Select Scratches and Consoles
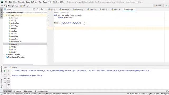The width and height of the screenshot is (169, 95). pyautogui.click(x=16, y=57)
